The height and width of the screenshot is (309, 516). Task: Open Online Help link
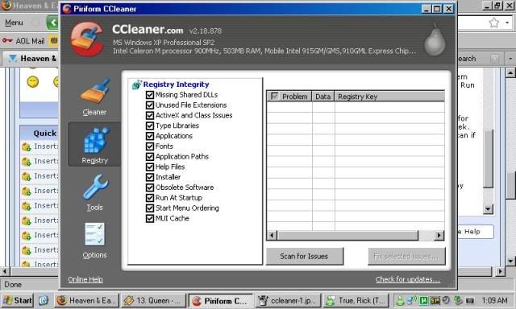(85, 279)
